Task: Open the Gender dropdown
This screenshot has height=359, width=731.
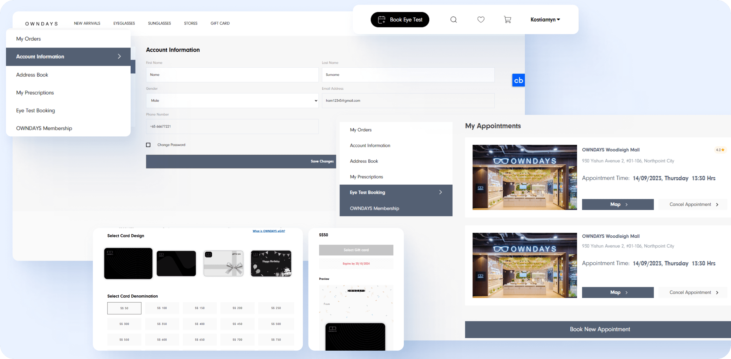Action: (232, 101)
